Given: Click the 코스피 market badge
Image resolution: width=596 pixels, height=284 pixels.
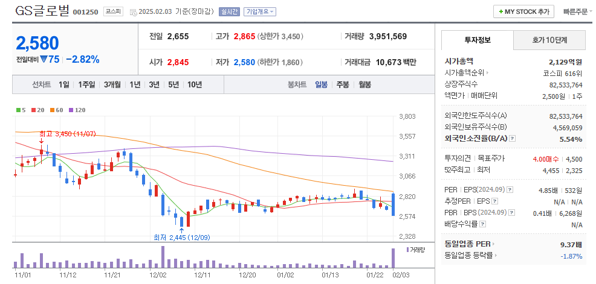Looking at the screenshot, I should coord(113,11).
